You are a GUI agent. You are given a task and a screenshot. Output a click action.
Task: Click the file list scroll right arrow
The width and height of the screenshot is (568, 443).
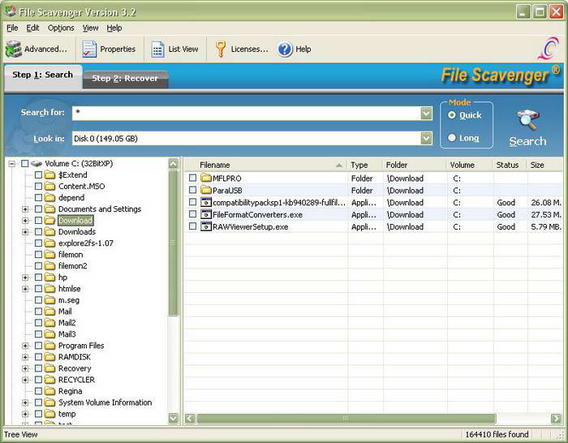556,419
